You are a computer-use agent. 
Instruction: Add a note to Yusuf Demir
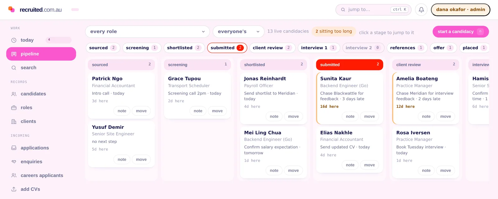pos(122,160)
